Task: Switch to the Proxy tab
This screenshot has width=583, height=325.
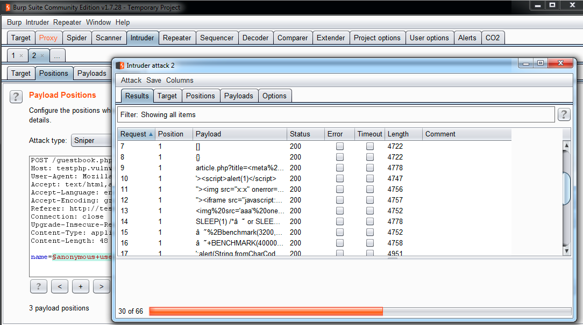Action: click(48, 38)
